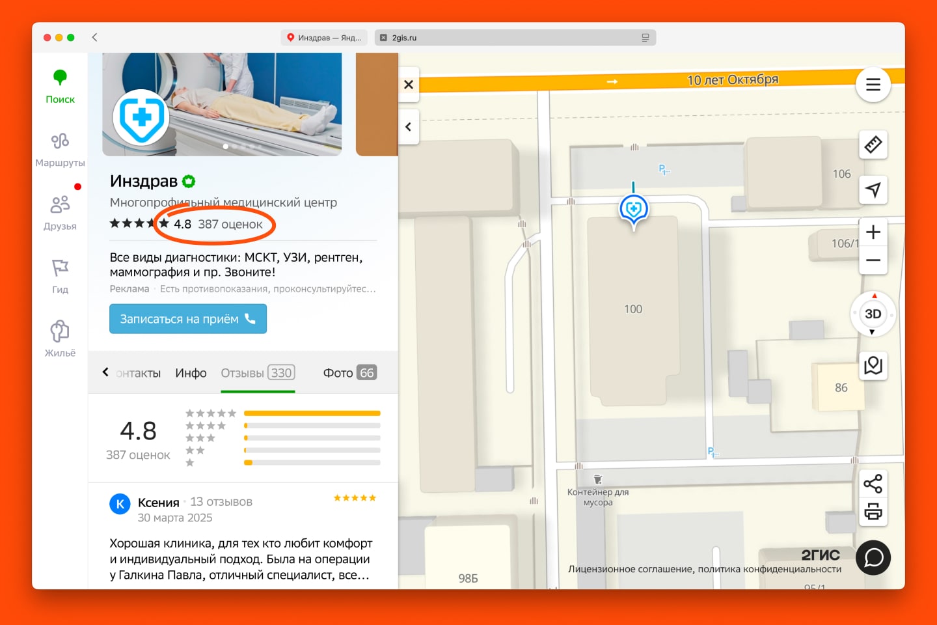This screenshot has height=625, width=937.
Task: Open reader view icon in address bar
Action: [x=645, y=38]
